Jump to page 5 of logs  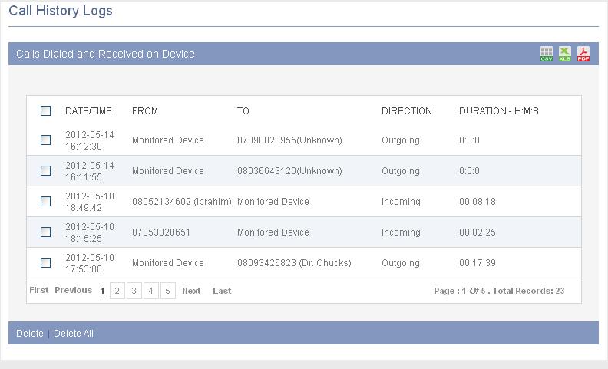[x=167, y=291]
